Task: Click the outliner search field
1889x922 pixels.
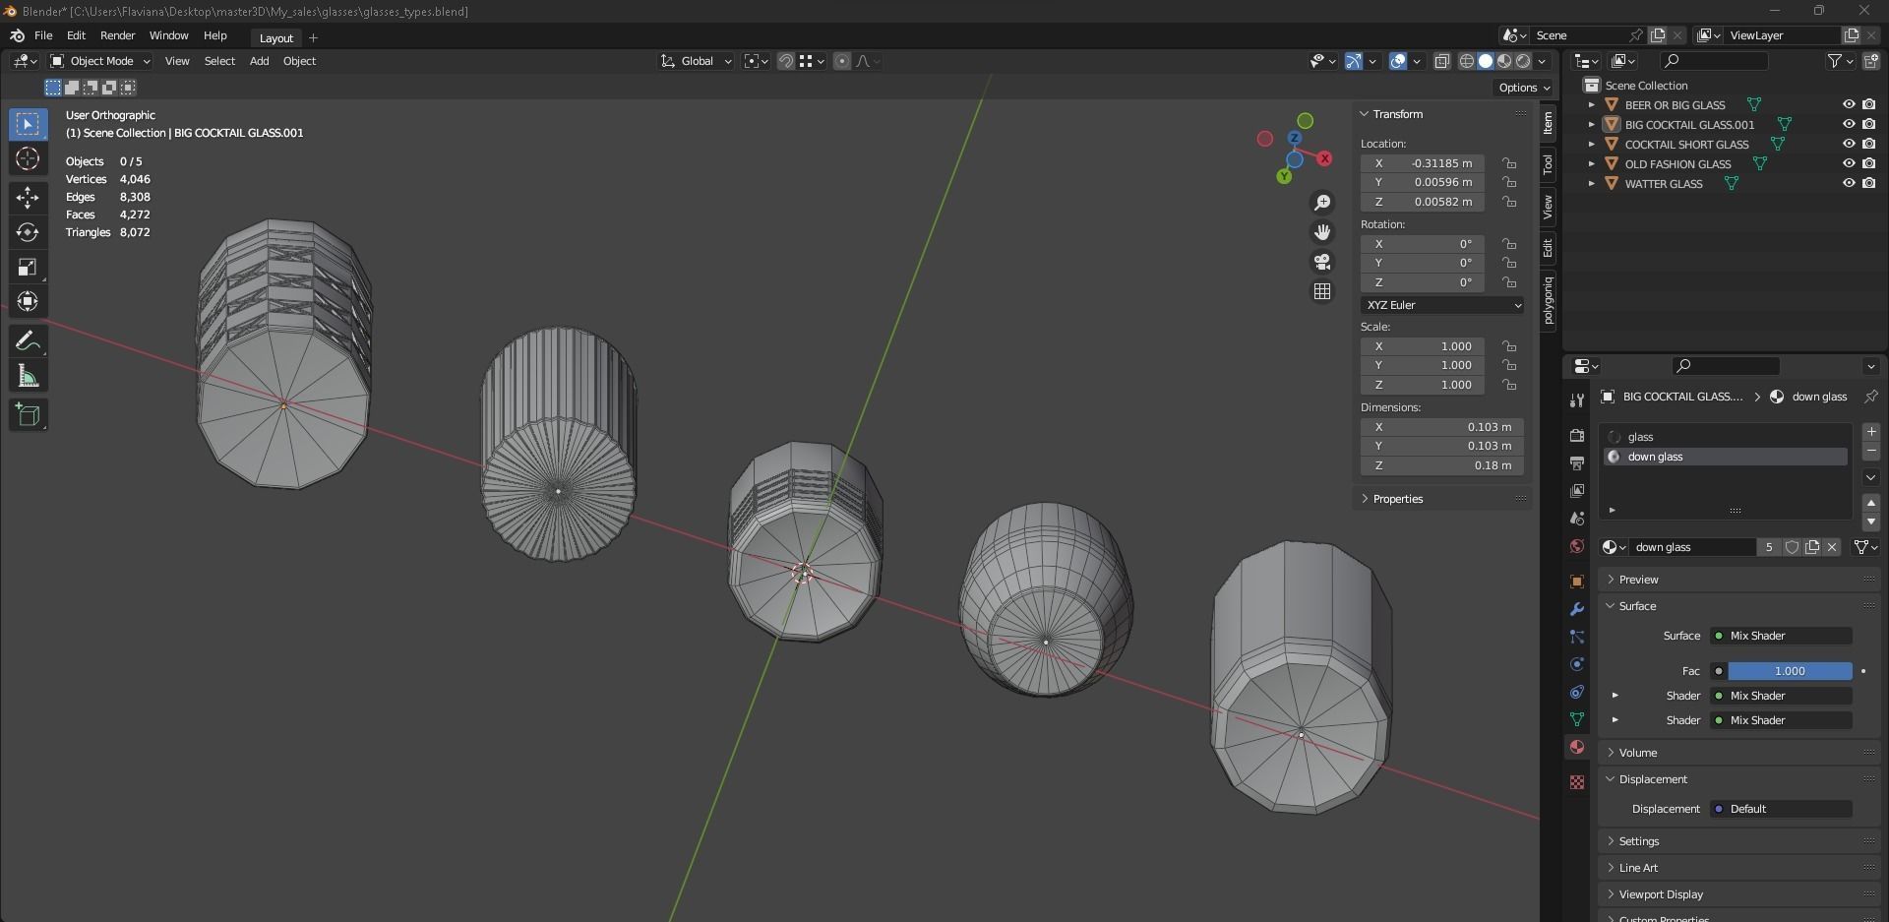Action: pos(1713,61)
